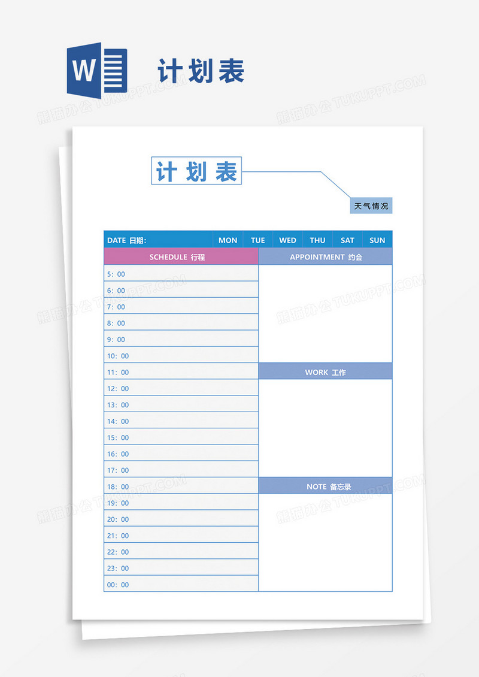Select the boxed 计划表 title on the page
Screen dimensions: 479x677
(196, 171)
